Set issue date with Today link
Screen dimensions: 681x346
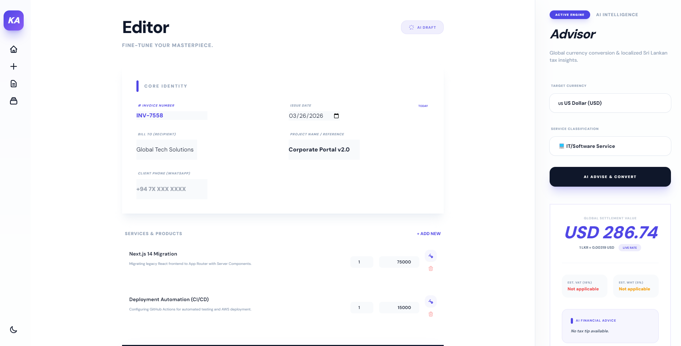pyautogui.click(x=423, y=106)
